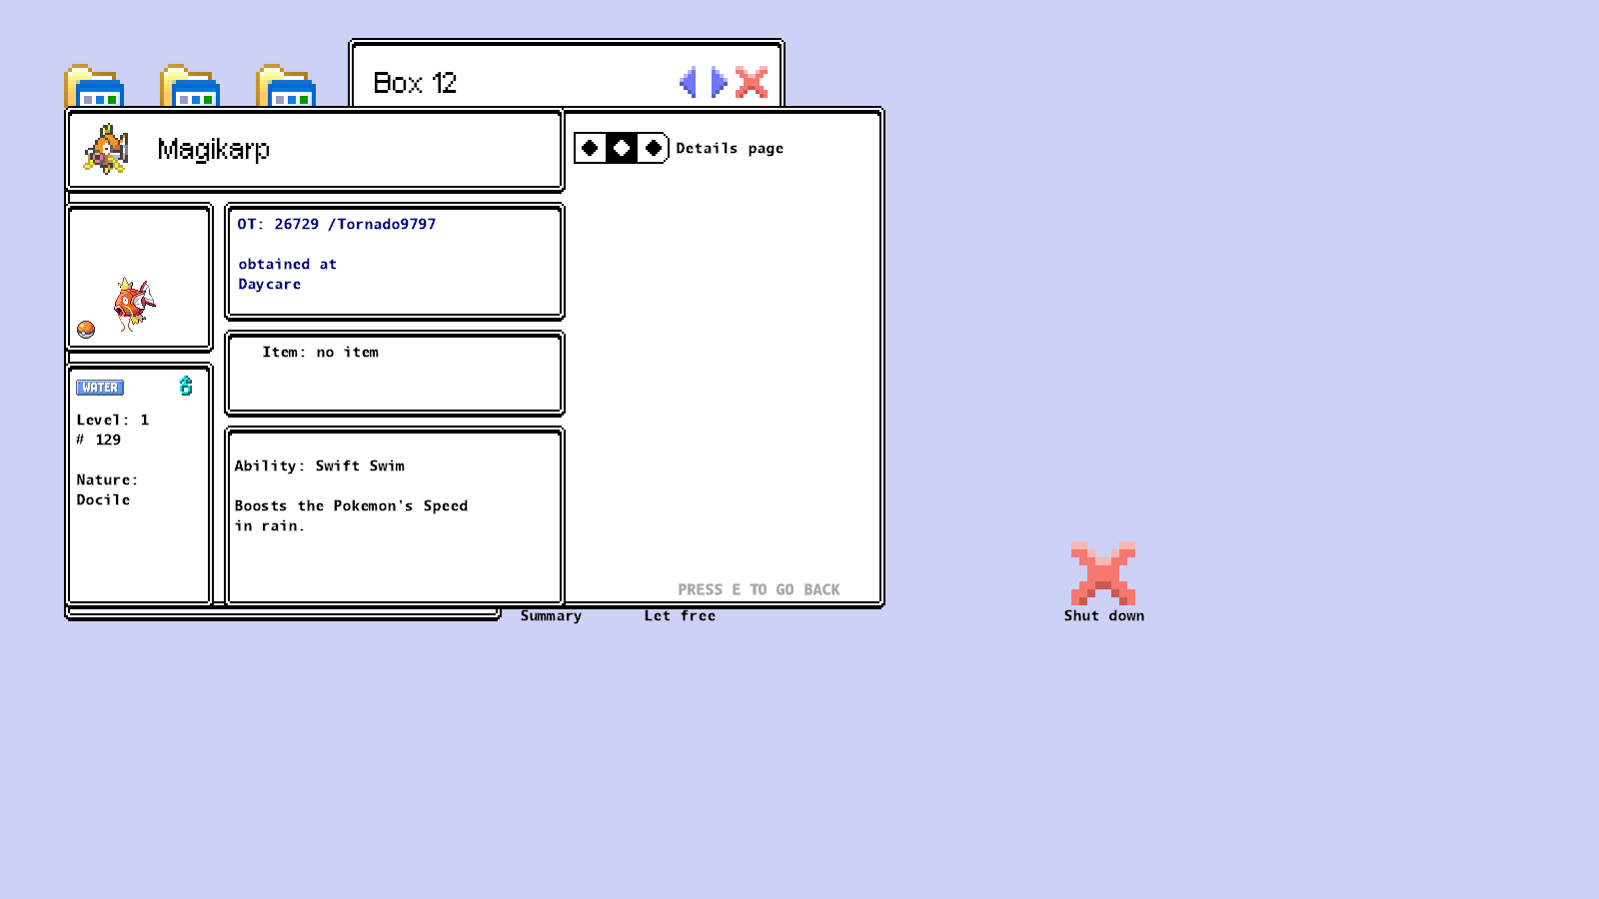
Task: Click the WATER type badge
Action: point(100,388)
